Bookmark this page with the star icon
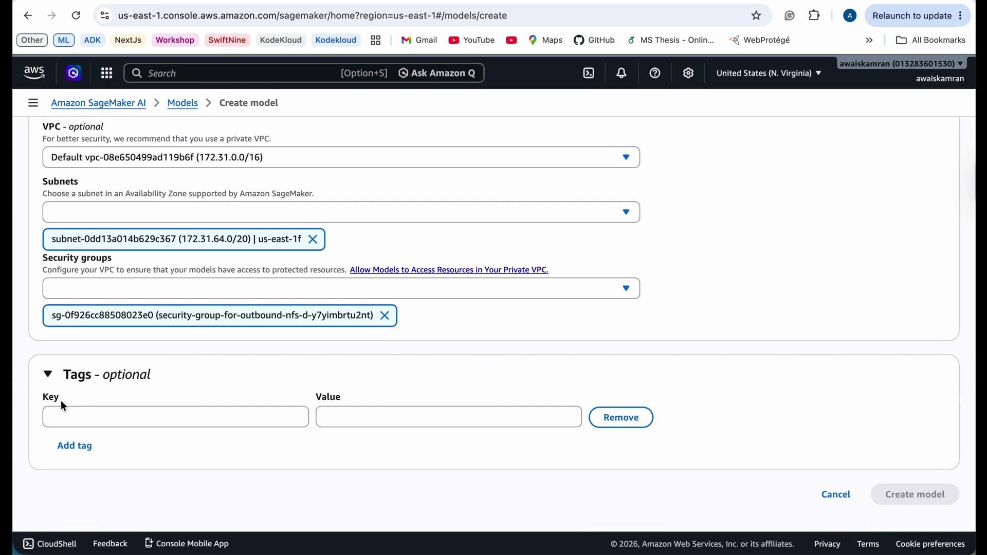The image size is (987, 555). [x=757, y=16]
